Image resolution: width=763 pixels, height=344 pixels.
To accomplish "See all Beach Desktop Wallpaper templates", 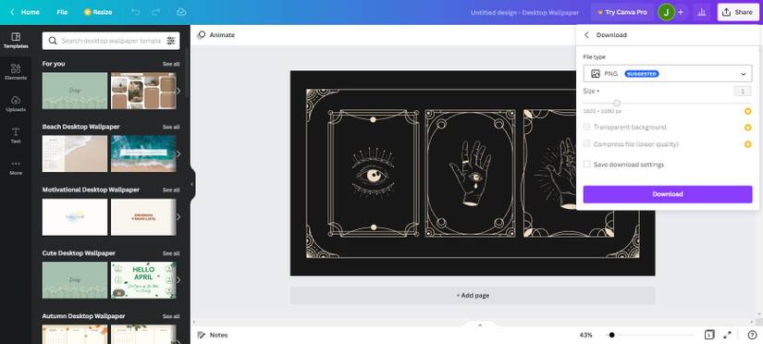I will 171,127.
